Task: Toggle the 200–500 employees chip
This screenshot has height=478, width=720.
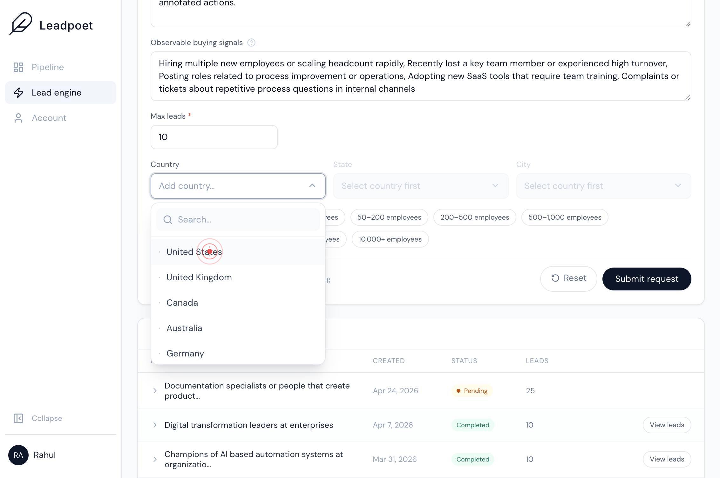Action: tap(475, 217)
